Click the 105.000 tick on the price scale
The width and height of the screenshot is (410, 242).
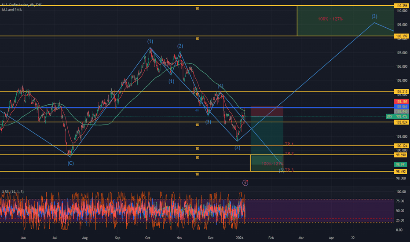pyautogui.click(x=402, y=81)
